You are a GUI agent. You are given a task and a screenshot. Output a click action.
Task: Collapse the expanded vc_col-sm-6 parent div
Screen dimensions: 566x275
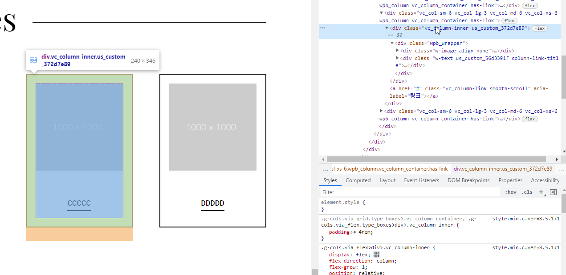pos(381,13)
